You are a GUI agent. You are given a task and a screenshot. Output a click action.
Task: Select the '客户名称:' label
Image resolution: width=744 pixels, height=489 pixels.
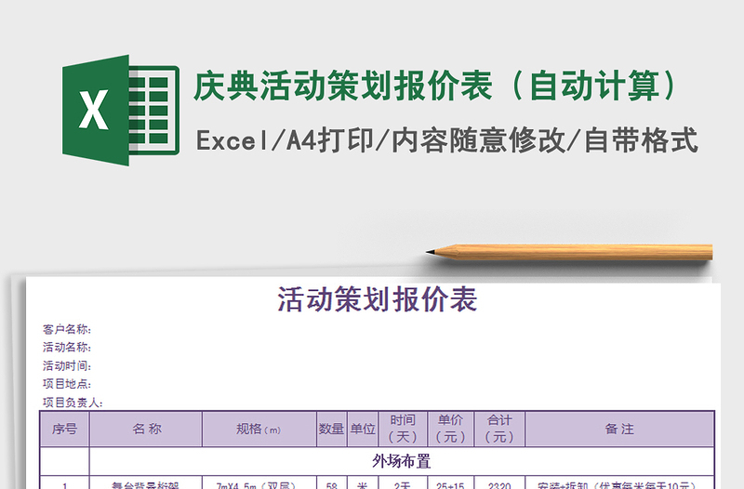pyautogui.click(x=66, y=329)
